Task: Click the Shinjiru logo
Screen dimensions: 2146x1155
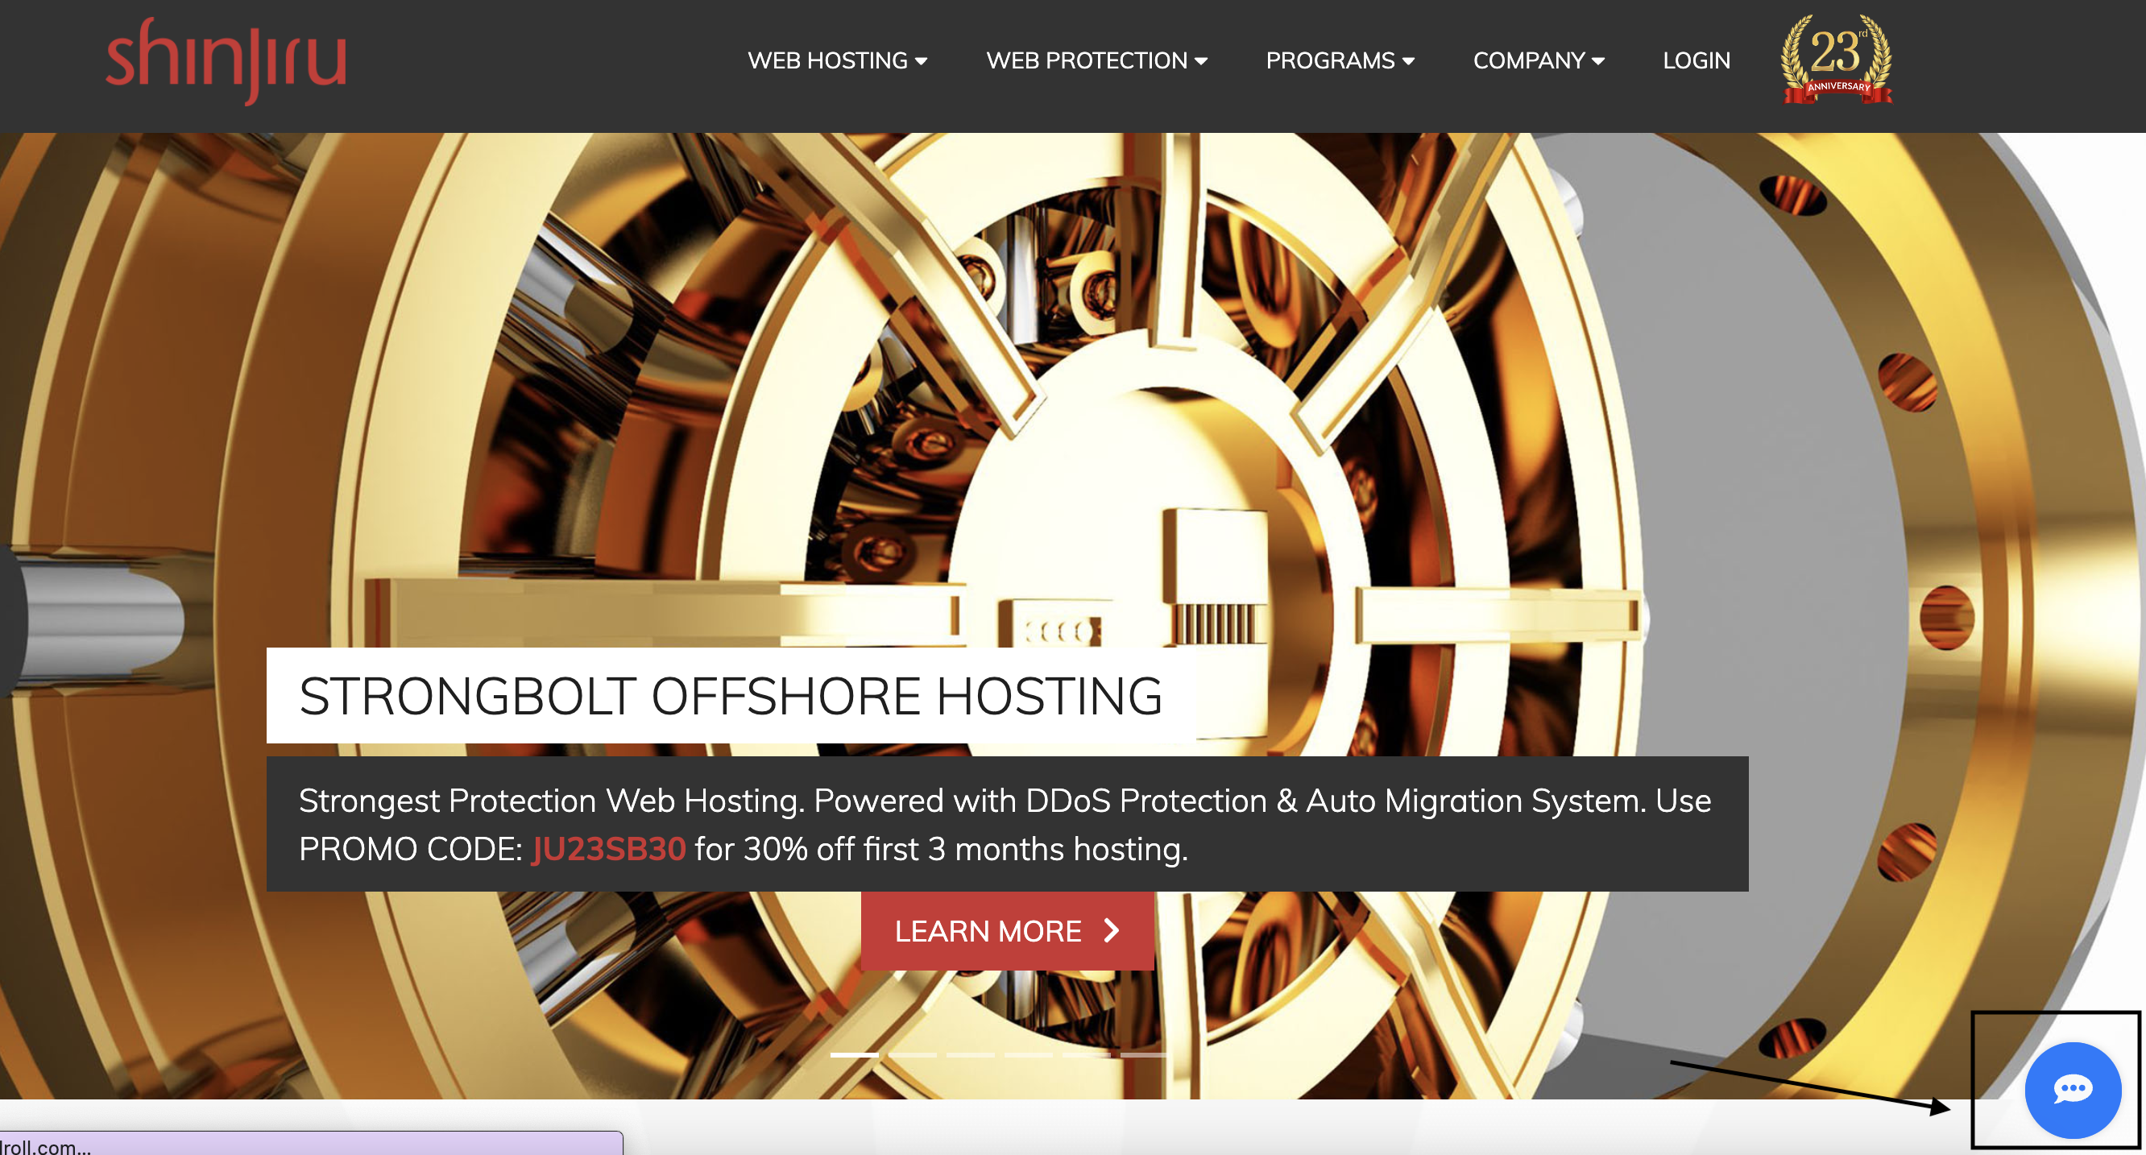Action: click(x=226, y=60)
